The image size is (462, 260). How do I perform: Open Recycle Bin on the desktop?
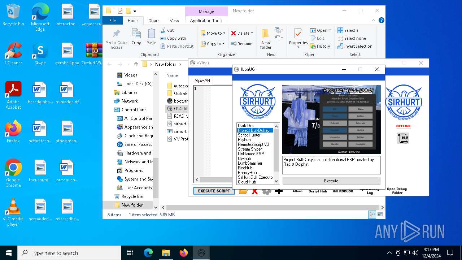pyautogui.click(x=13, y=15)
